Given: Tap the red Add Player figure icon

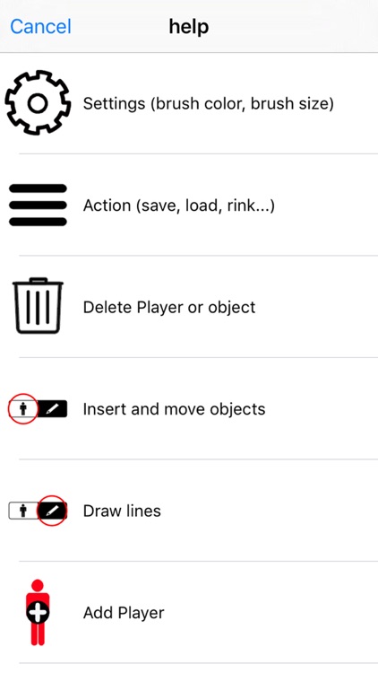Looking at the screenshot, I should 38,612.
